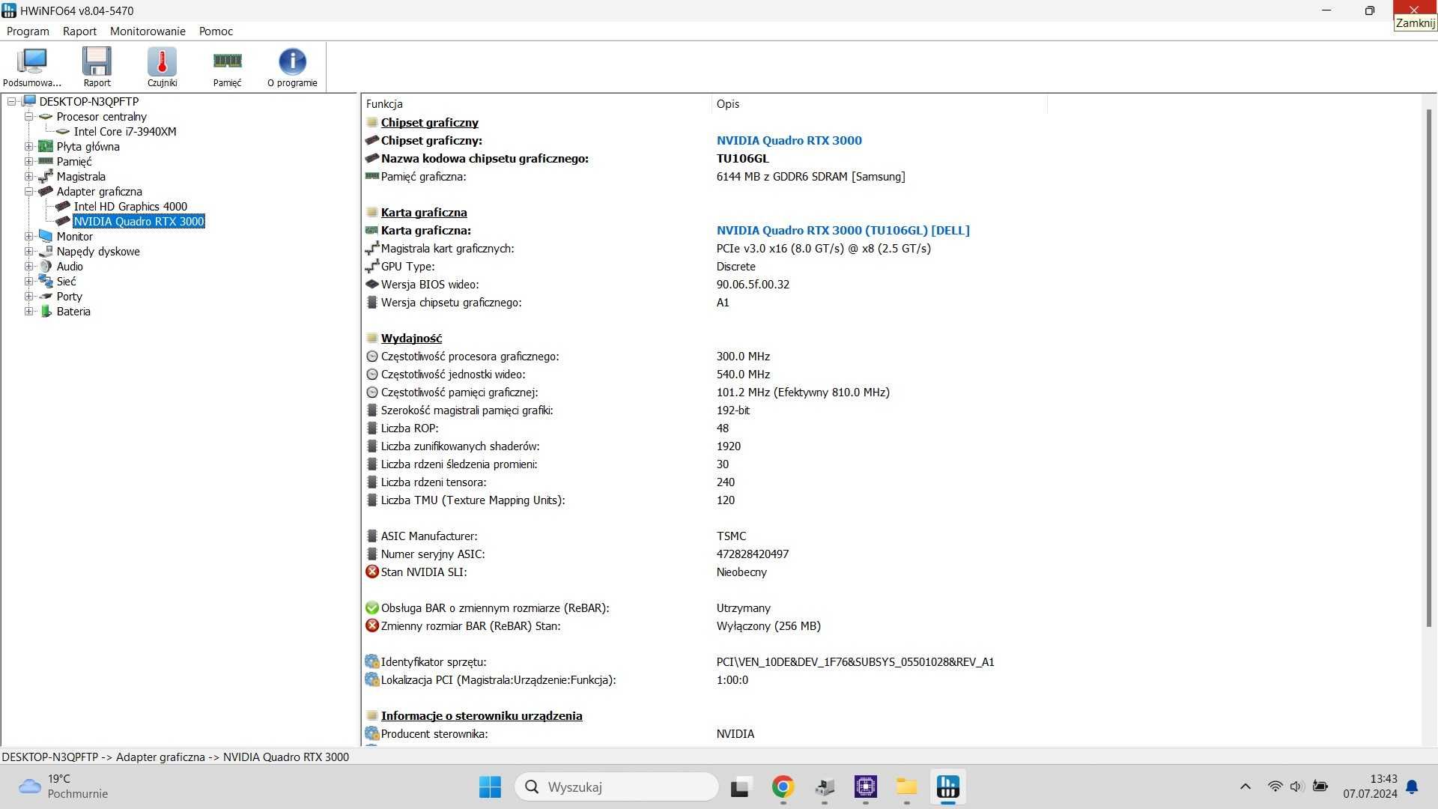This screenshot has height=809, width=1438.
Task: Expand the Monitor tree node
Action: [x=28, y=236]
